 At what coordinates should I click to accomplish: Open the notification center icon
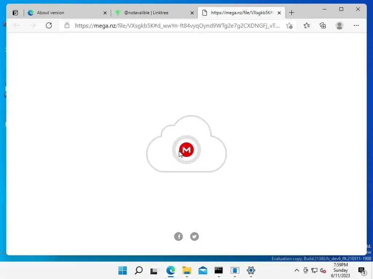[362, 270]
